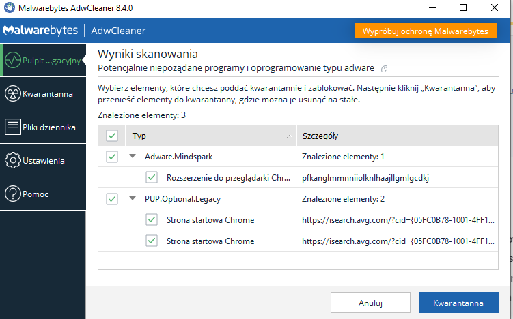This screenshot has width=513, height=319.
Task: Click the Anuluj button
Action: tap(370, 303)
